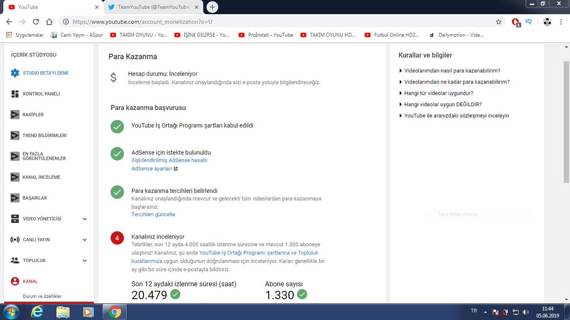
Task: Click the soccer ball profile icon
Action: click(548, 22)
